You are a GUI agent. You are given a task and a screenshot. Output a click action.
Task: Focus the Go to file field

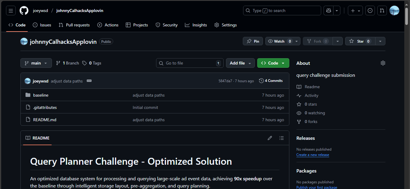point(190,63)
